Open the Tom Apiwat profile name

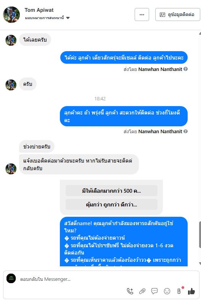click(x=39, y=10)
